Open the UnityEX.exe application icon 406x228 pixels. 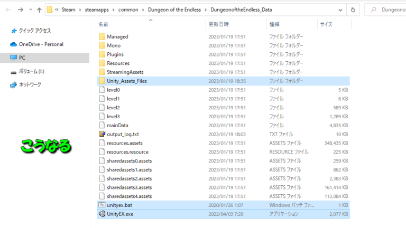tap(102, 214)
